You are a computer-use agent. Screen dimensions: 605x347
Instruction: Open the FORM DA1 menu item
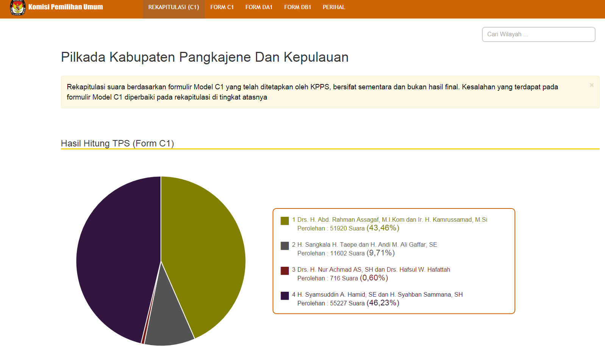coord(259,7)
